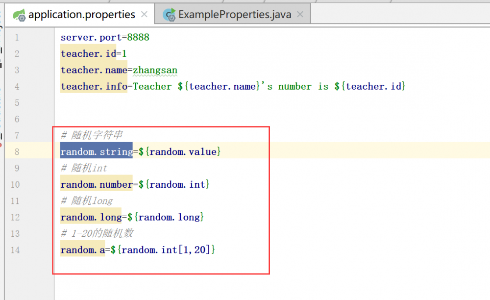Click the teacher.info key
Image resolution: width=490 pixels, height=300 pixels.
(x=94, y=86)
